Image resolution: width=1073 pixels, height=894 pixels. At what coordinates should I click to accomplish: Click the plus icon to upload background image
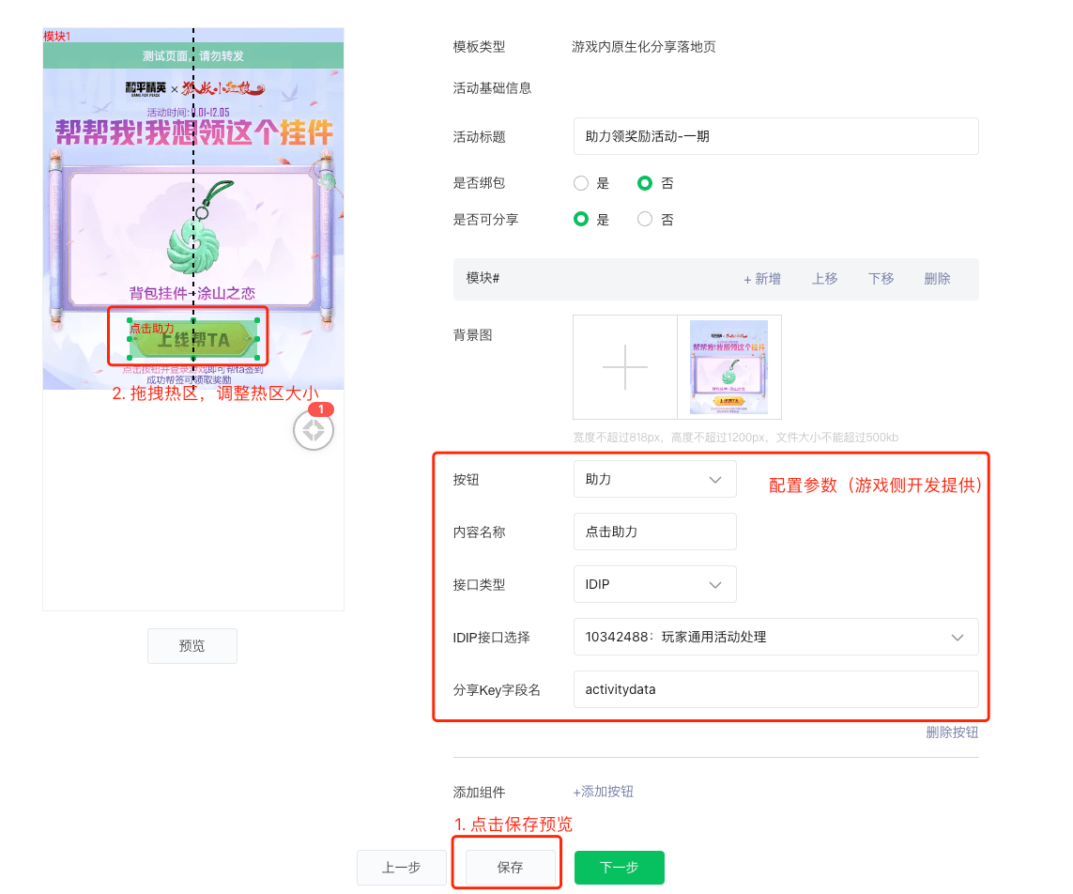click(625, 367)
